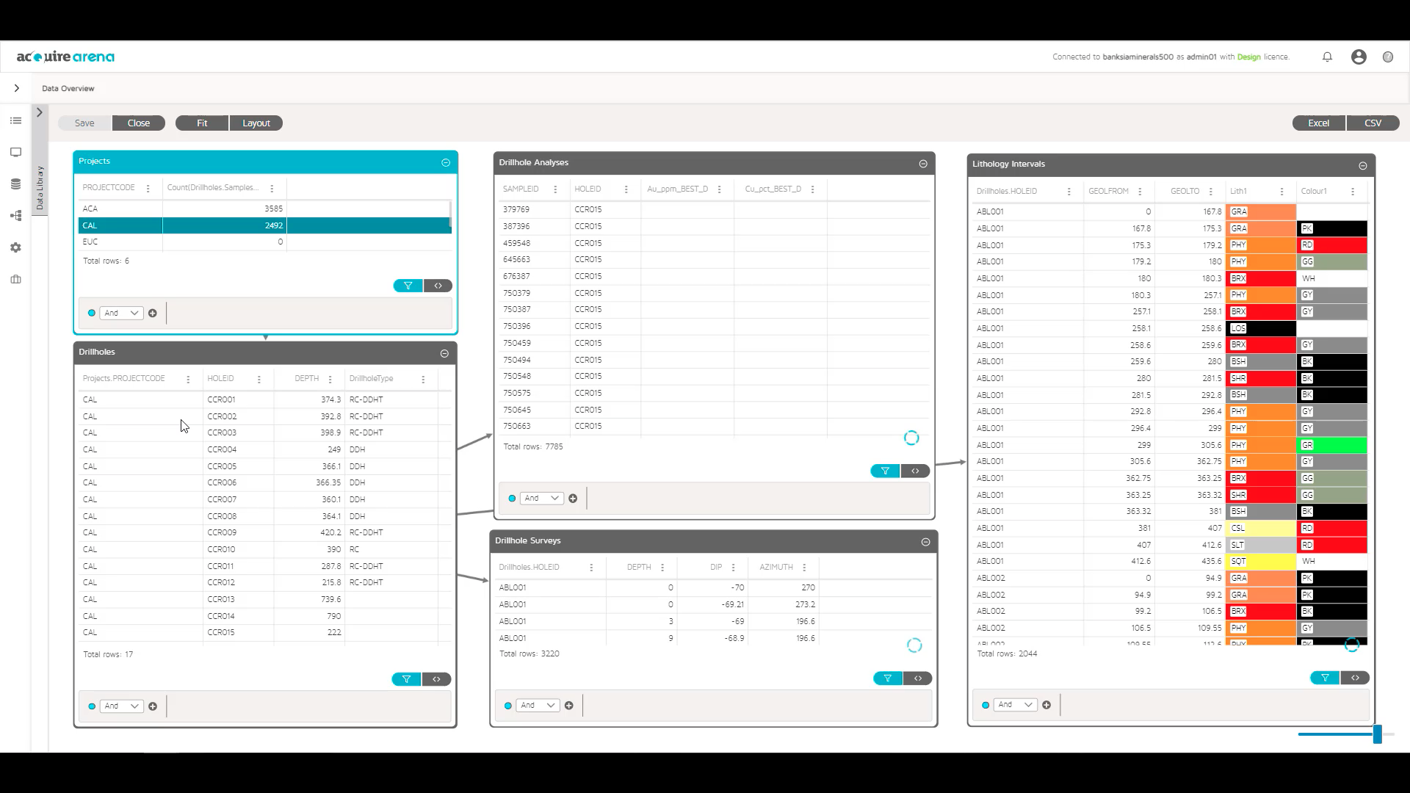Open the And operator dropdown under Projects

121,313
